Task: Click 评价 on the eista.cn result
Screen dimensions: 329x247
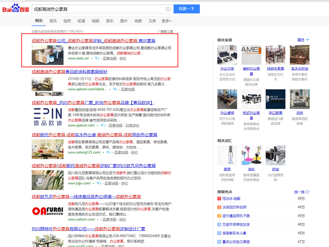Action: point(123,58)
